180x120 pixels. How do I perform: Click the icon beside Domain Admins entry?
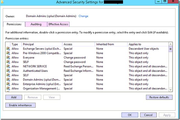pos(8,80)
